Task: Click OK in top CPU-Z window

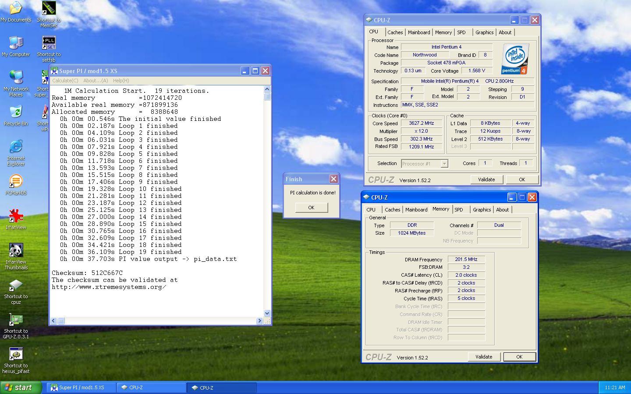Action: pos(522,179)
